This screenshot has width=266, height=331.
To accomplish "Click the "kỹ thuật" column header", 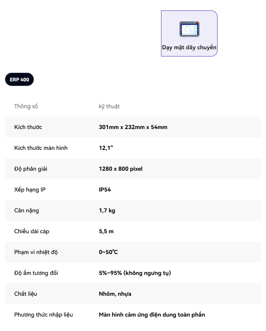I will (x=109, y=106).
